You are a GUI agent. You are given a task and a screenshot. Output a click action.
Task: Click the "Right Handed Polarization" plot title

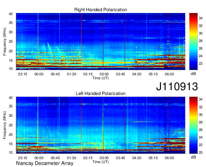click(x=101, y=10)
